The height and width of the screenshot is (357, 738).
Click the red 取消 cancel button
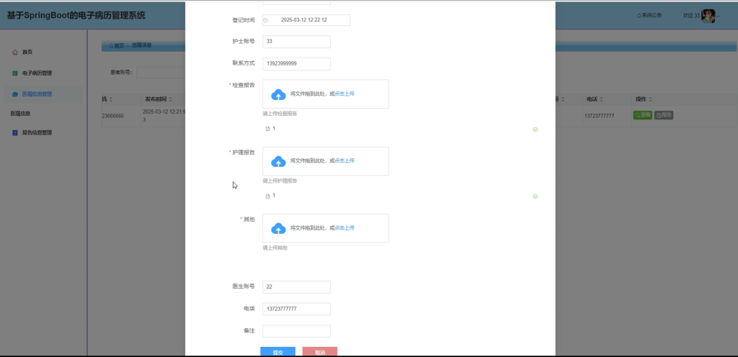(x=320, y=352)
